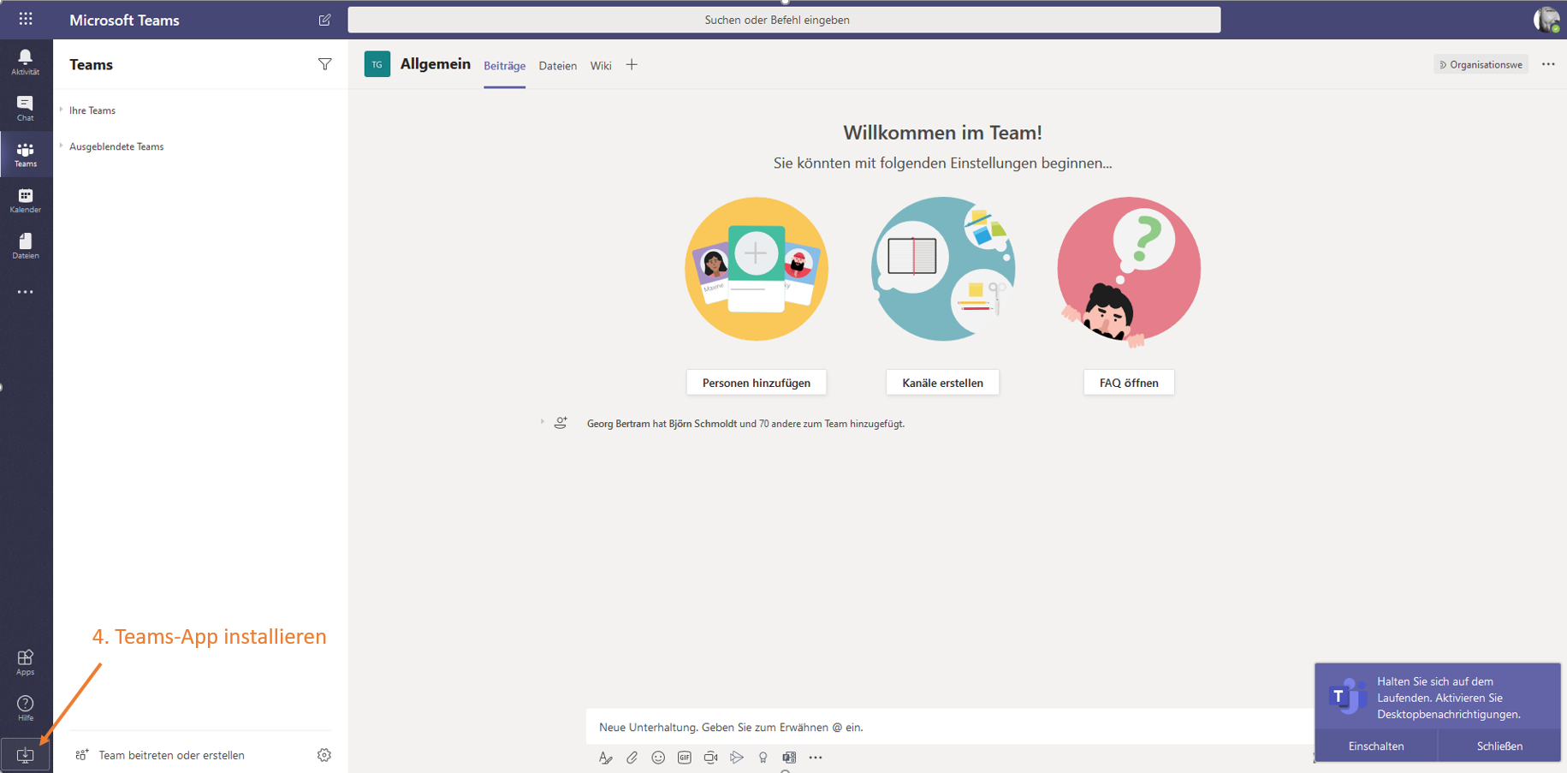Click the attach file paperclip icon
The image size is (1567, 773).
click(x=632, y=758)
